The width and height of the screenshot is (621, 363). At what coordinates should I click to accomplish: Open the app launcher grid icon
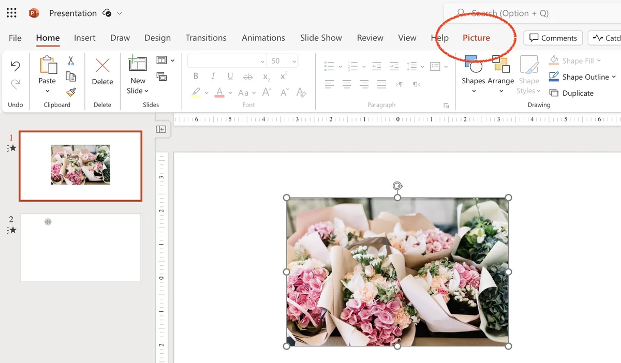(11, 13)
